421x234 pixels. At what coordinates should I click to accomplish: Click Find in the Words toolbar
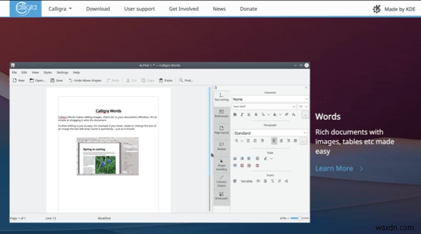tap(186, 80)
